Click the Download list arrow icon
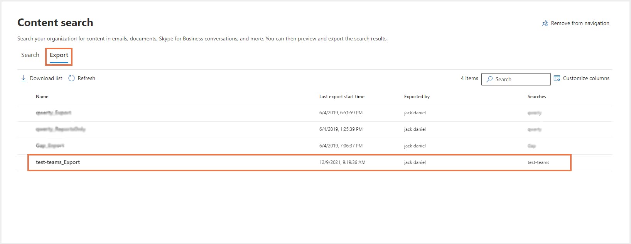 (23, 78)
